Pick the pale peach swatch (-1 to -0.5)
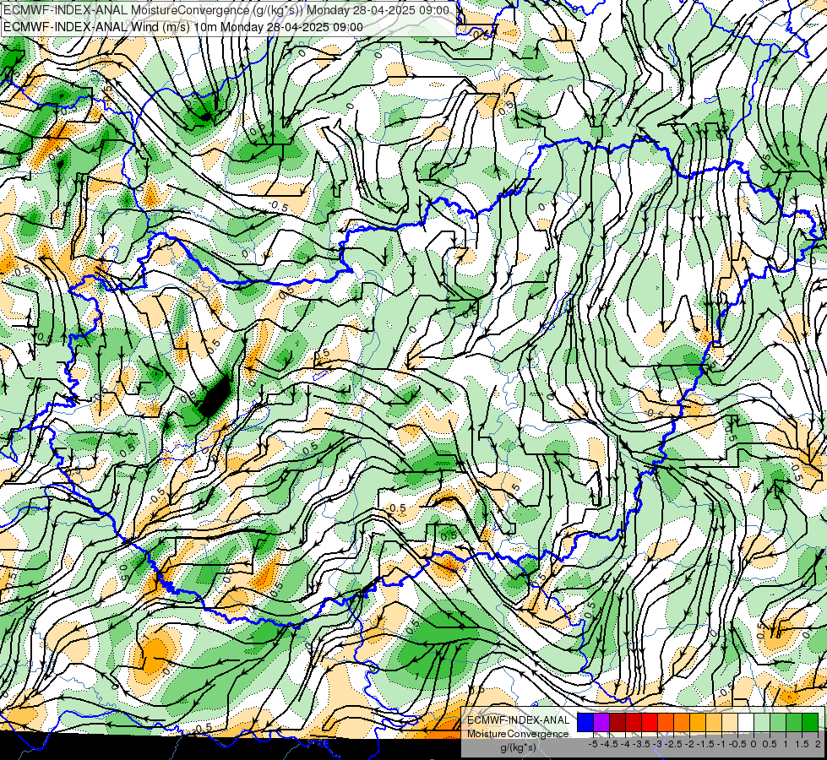This screenshot has width=827, height=760. tap(730, 722)
